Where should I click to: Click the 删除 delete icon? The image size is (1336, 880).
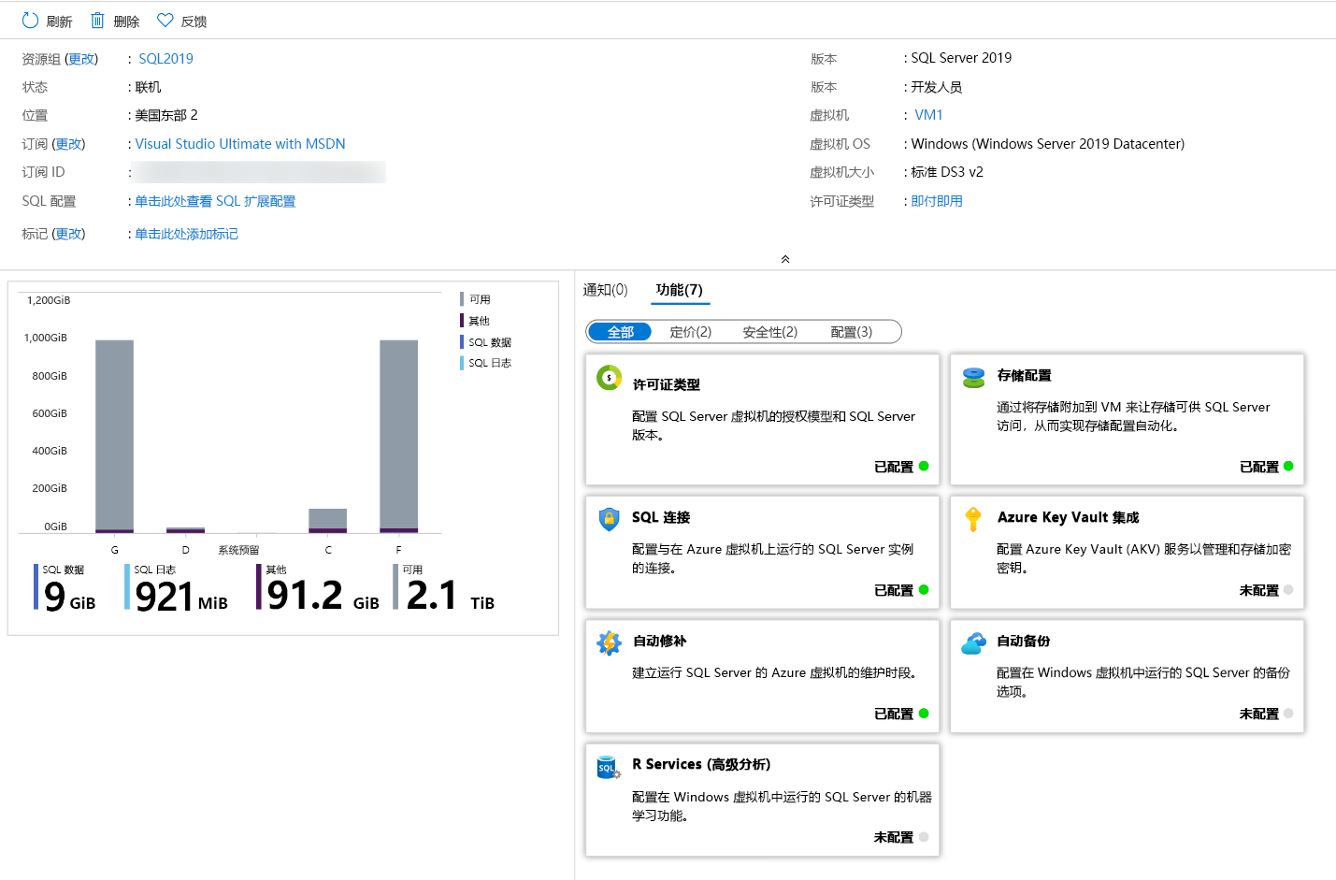(98, 20)
